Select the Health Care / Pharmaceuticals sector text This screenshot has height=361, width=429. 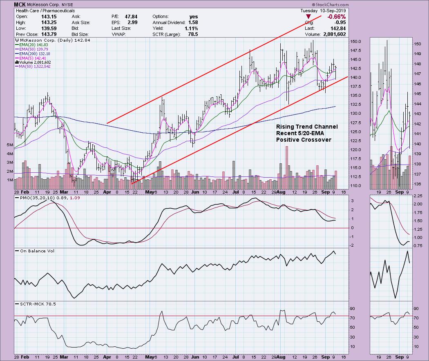(x=45, y=11)
